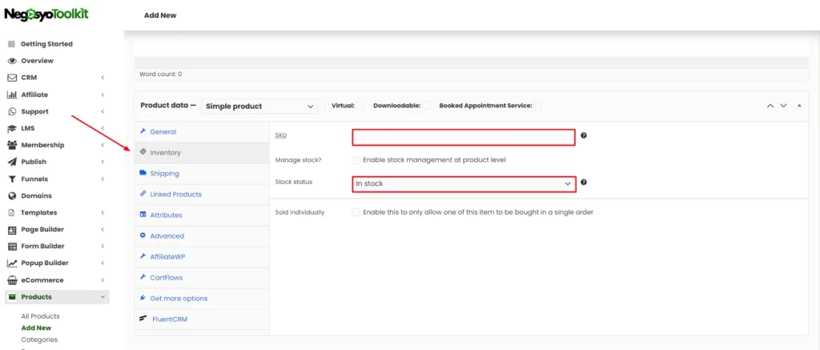Viewport: 820px width, 350px height.
Task: Click the LMS graduation cap icon
Action: 11,128
